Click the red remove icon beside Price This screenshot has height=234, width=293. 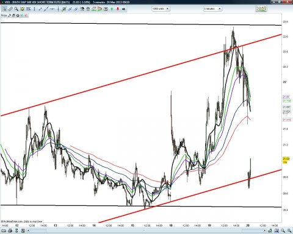click(x=26, y=15)
